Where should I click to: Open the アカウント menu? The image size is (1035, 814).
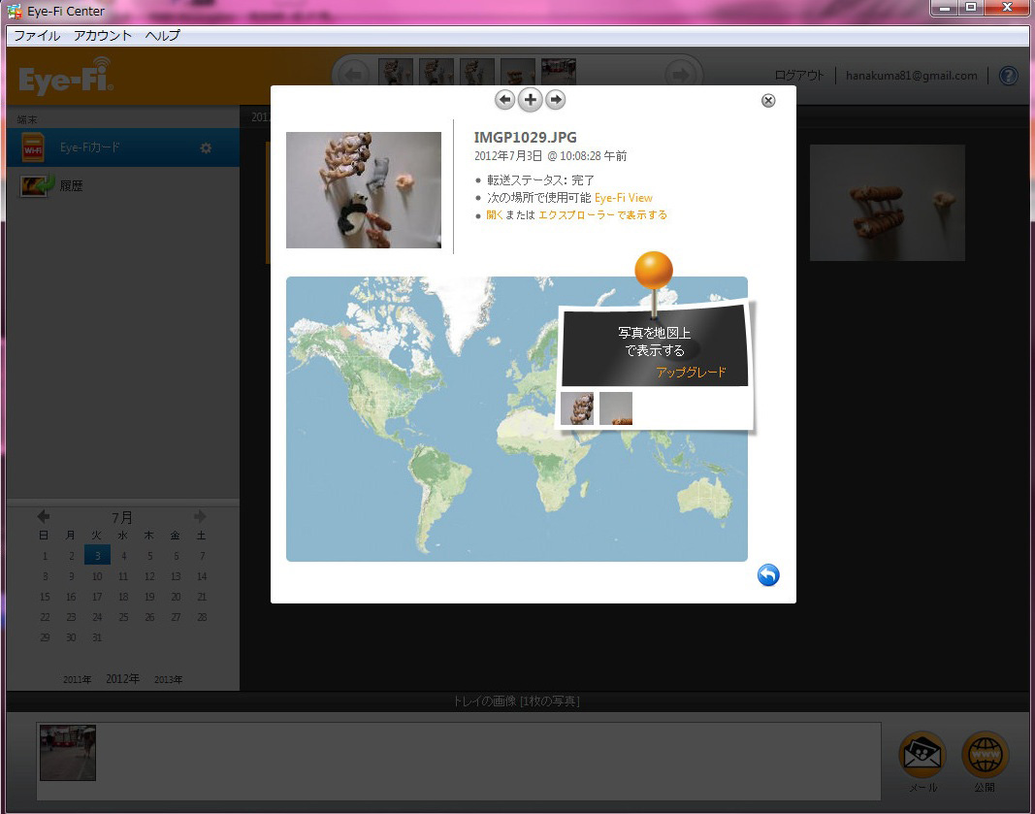[x=103, y=36]
